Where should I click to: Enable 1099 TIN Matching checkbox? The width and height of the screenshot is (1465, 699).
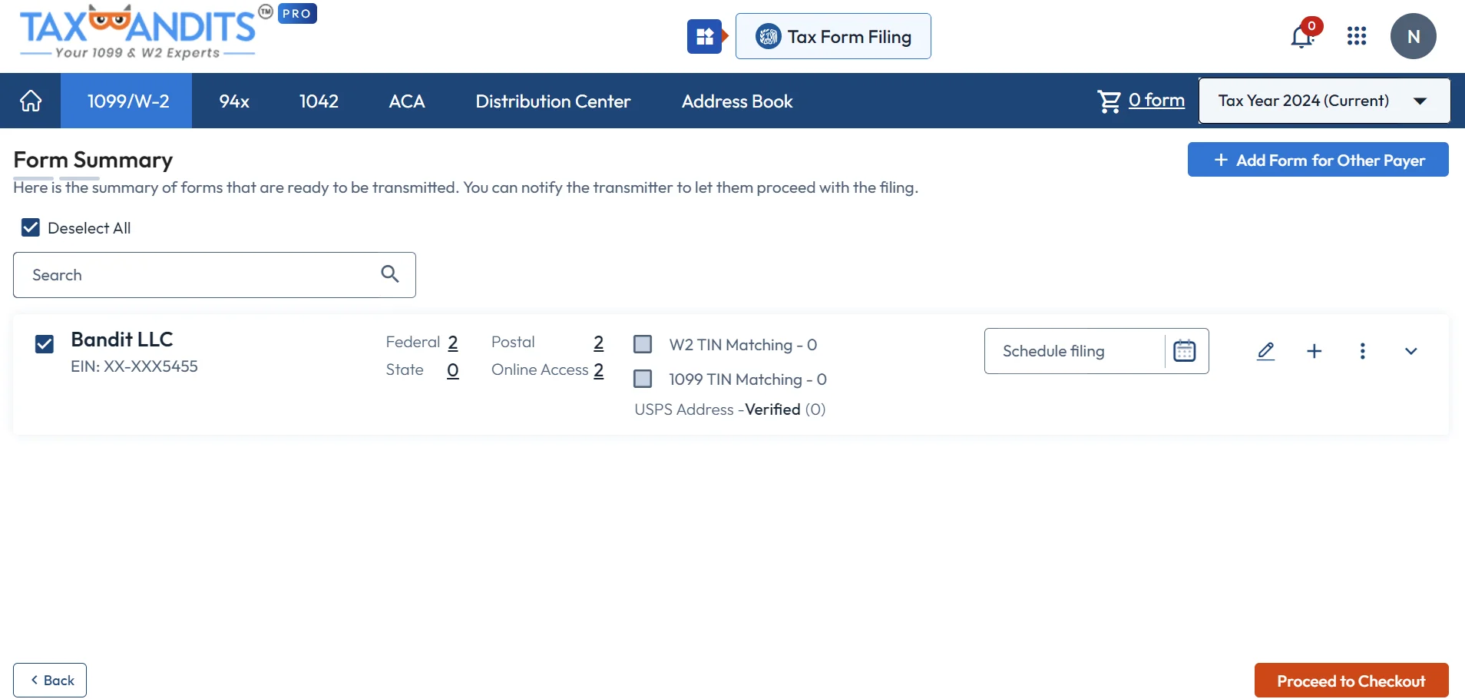point(643,379)
